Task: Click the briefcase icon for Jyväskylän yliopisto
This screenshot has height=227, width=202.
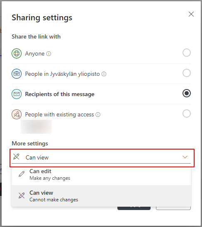Action: (x=17, y=74)
